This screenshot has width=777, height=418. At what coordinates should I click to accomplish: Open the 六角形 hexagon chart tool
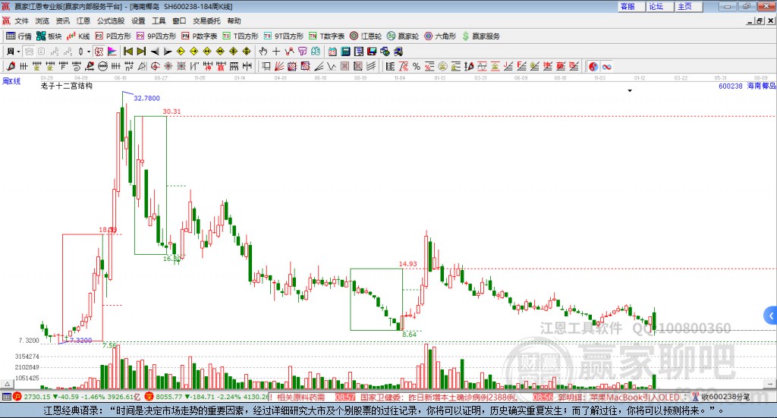pyautogui.click(x=440, y=36)
